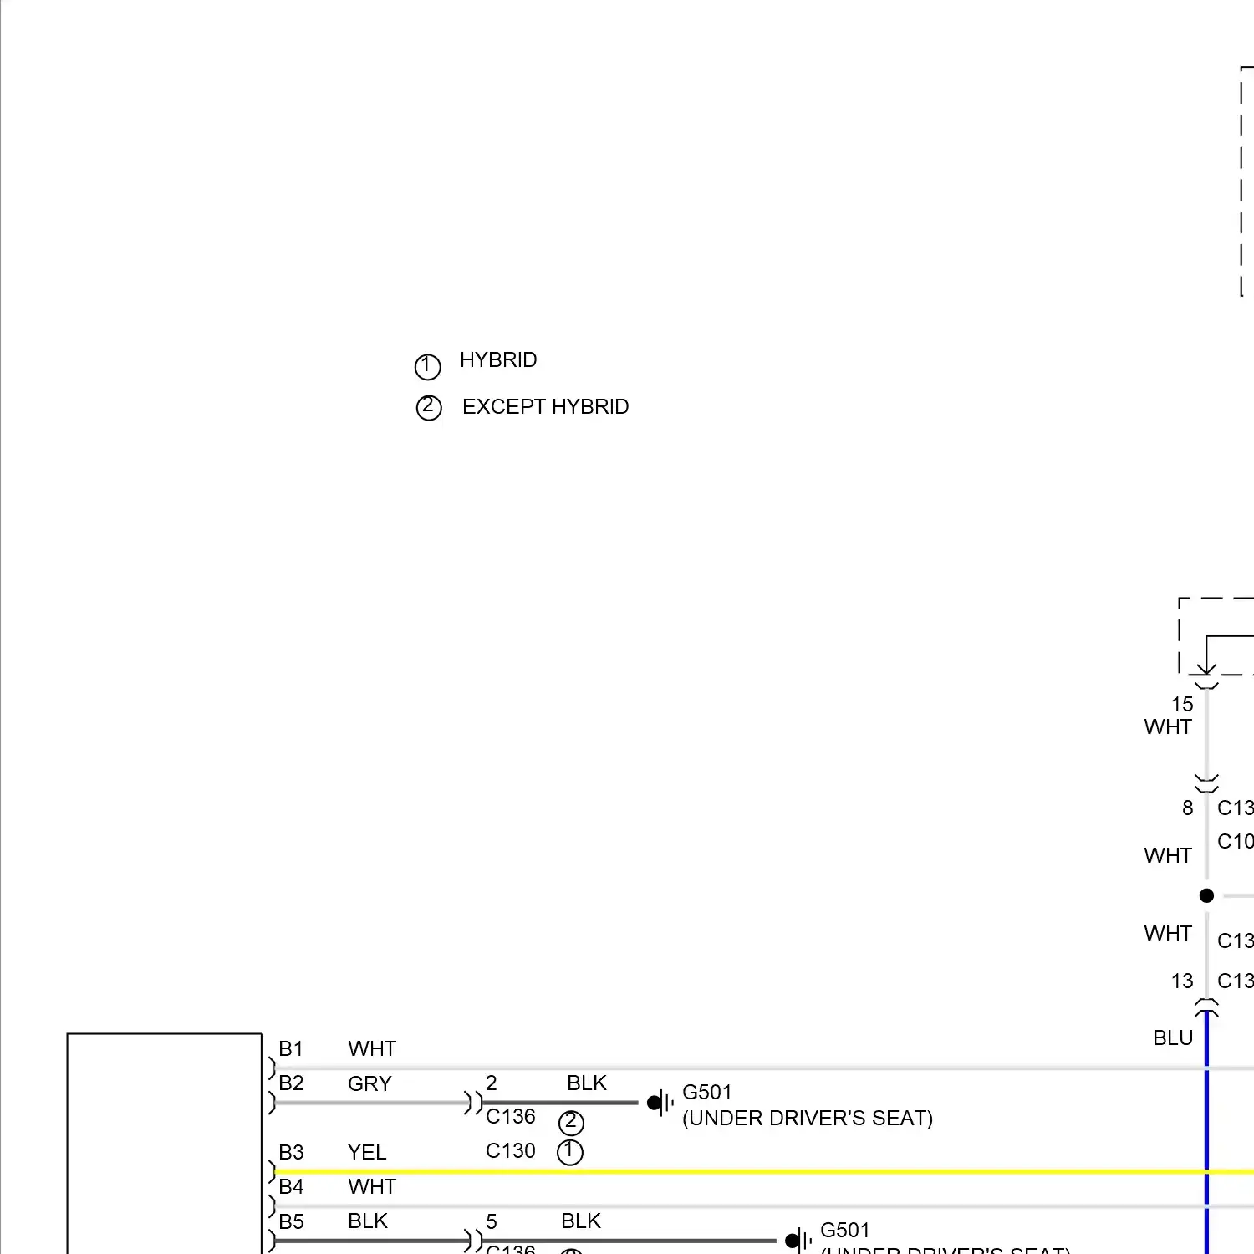Click pin number 13 label
Image resolution: width=1254 pixels, height=1254 pixels.
tap(1182, 981)
